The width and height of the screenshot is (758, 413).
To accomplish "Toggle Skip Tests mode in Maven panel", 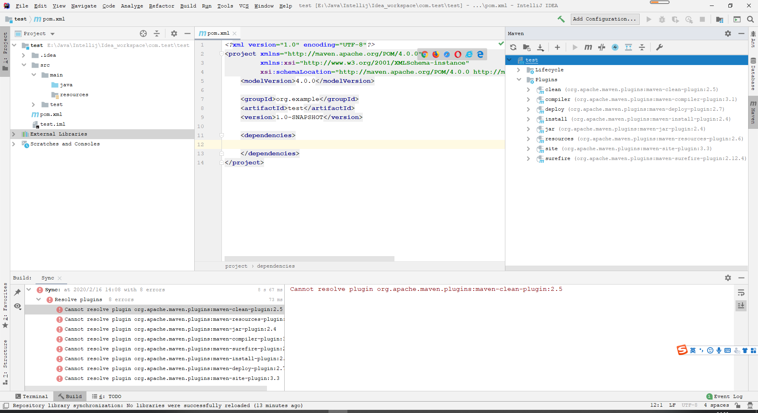I will (602, 47).
